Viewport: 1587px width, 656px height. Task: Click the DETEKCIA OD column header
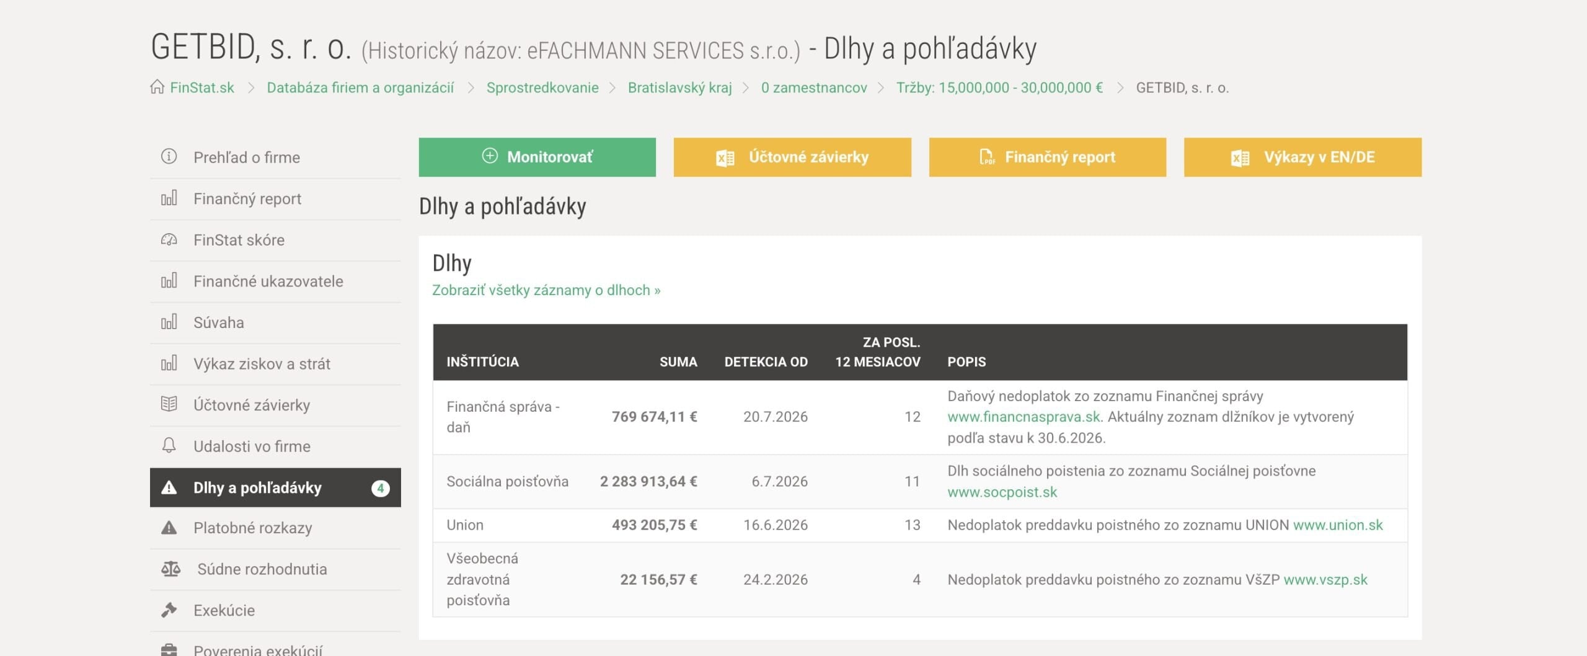pyautogui.click(x=766, y=361)
